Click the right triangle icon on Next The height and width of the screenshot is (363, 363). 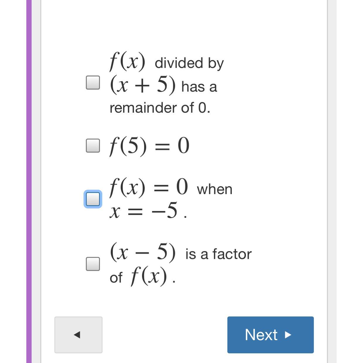[x=288, y=335]
